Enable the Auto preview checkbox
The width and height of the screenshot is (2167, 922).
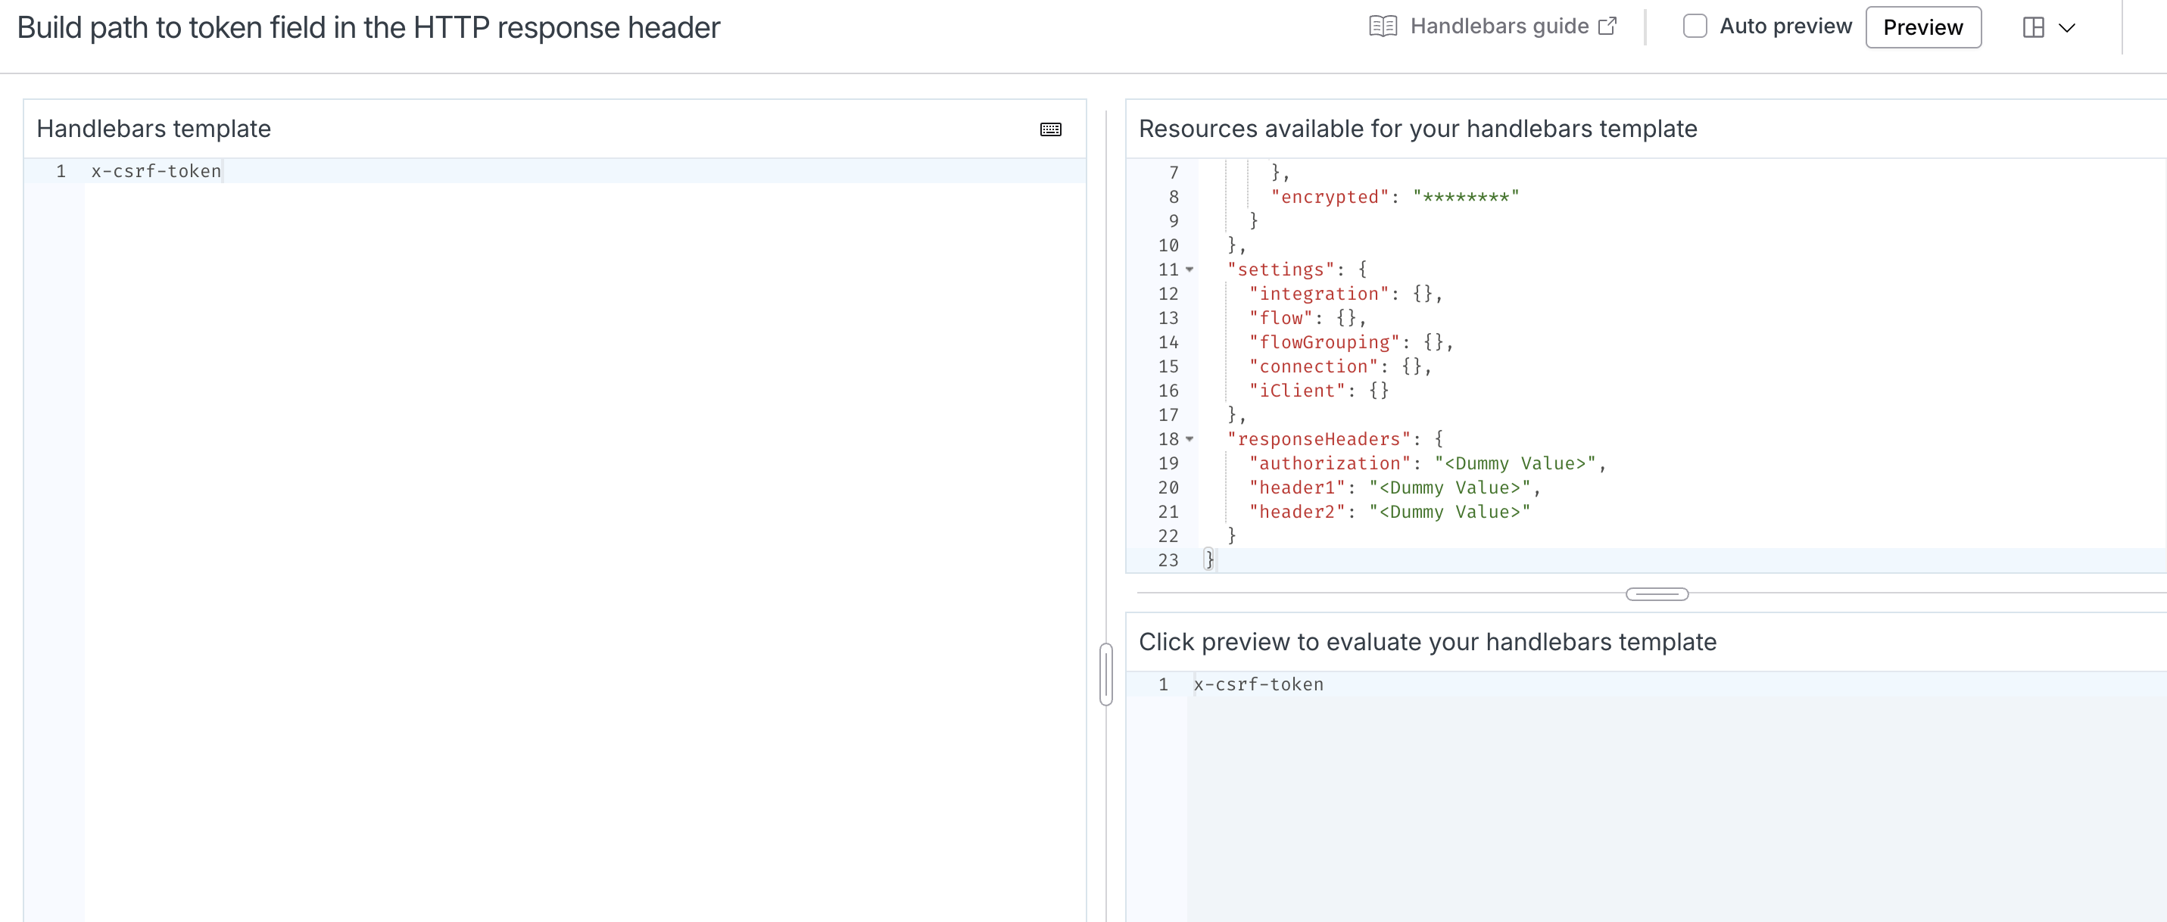coord(1695,27)
